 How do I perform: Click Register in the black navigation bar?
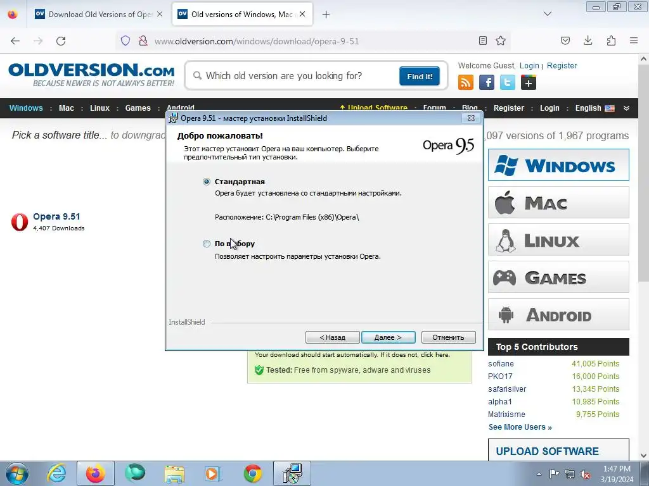click(509, 108)
